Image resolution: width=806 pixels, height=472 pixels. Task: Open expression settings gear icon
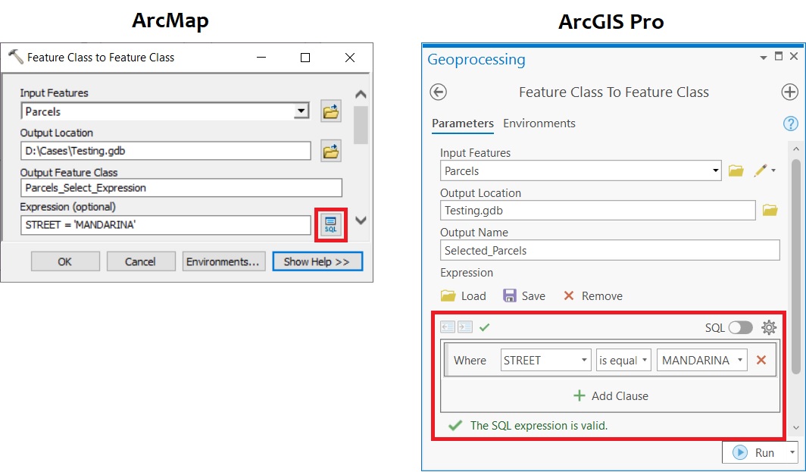(769, 327)
